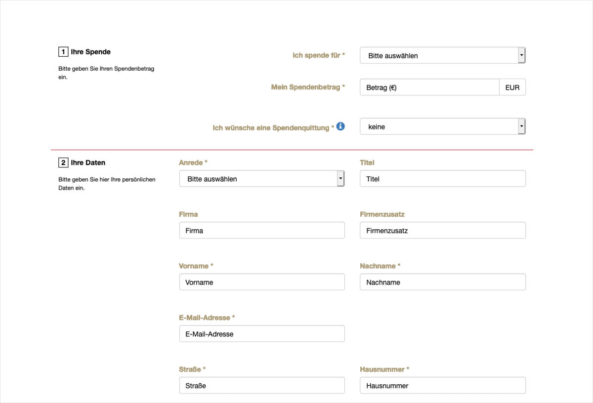This screenshot has width=593, height=403.
Task: Click the Titel input field
Action: (443, 179)
